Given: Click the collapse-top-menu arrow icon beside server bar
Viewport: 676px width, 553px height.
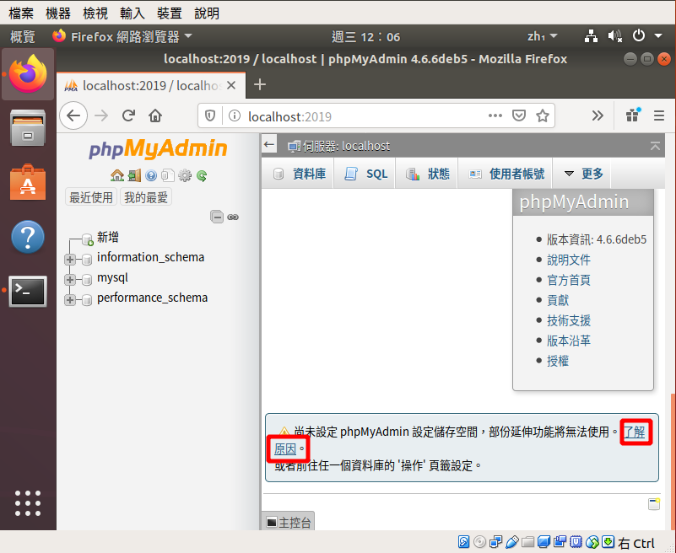Looking at the screenshot, I should point(655,146).
